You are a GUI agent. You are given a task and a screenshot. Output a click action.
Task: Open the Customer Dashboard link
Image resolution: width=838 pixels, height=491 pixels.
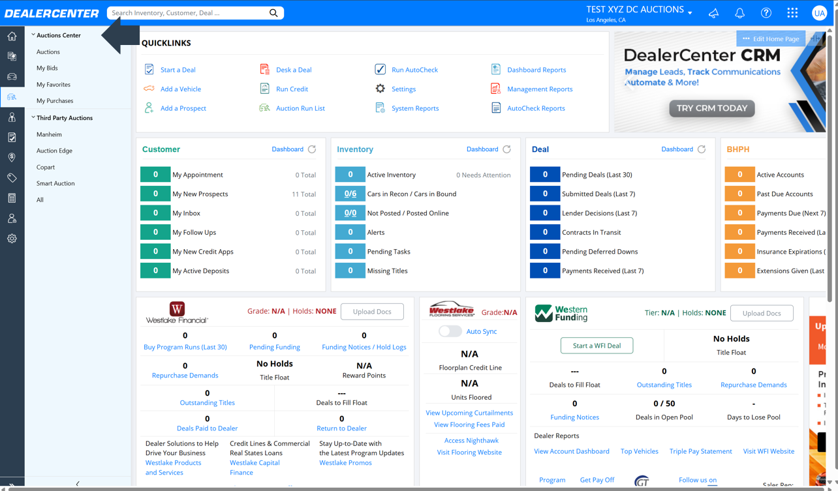pos(287,149)
